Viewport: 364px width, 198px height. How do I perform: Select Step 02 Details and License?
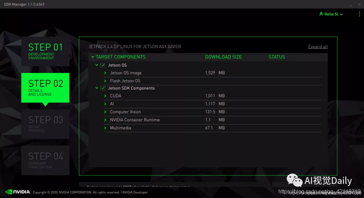[x=45, y=88]
